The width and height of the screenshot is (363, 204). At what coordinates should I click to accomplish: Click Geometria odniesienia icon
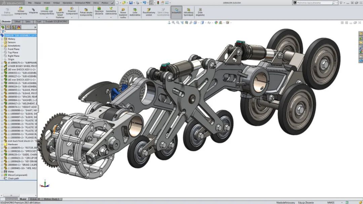click(111, 9)
